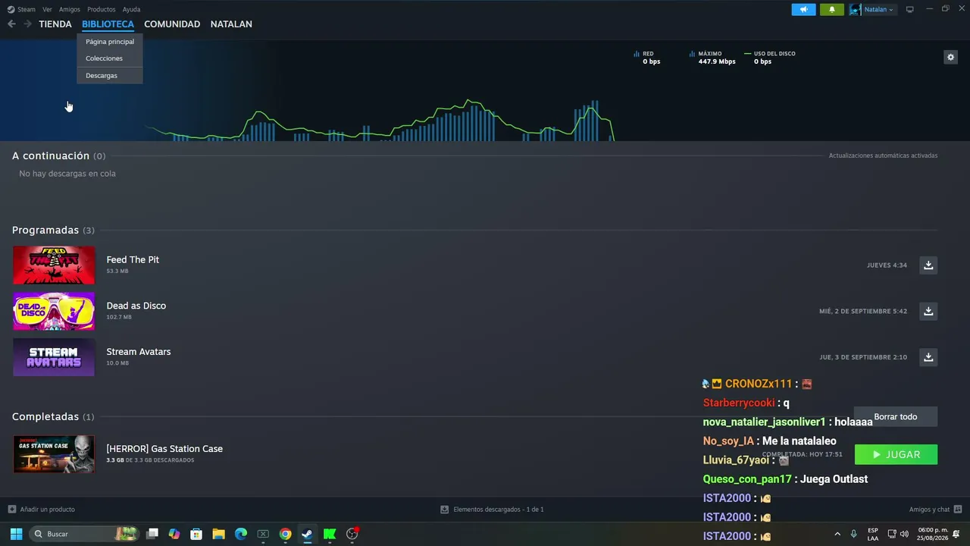Screen dimensions: 970x546
Task: Click the Feed The Pit title
Action: point(133,259)
